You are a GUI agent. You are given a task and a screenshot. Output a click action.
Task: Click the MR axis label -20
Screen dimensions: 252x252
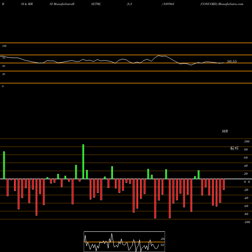pyautogui.click(x=246, y=190)
